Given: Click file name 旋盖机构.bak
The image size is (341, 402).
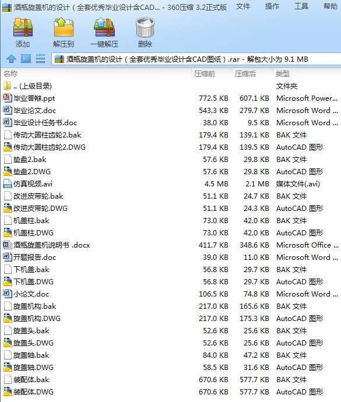Looking at the screenshot, I should [x=34, y=306].
